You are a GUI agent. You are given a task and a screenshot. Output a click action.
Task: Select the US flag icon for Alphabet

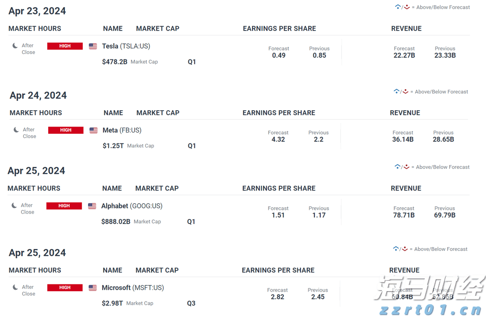(x=93, y=206)
